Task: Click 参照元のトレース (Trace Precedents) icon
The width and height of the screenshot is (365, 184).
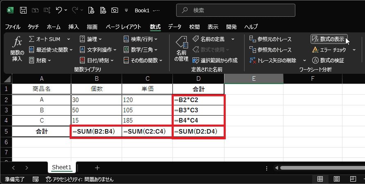Action: click(x=253, y=39)
